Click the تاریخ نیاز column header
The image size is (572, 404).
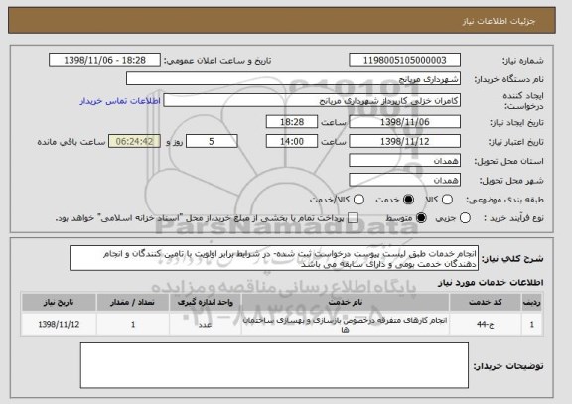59,302
